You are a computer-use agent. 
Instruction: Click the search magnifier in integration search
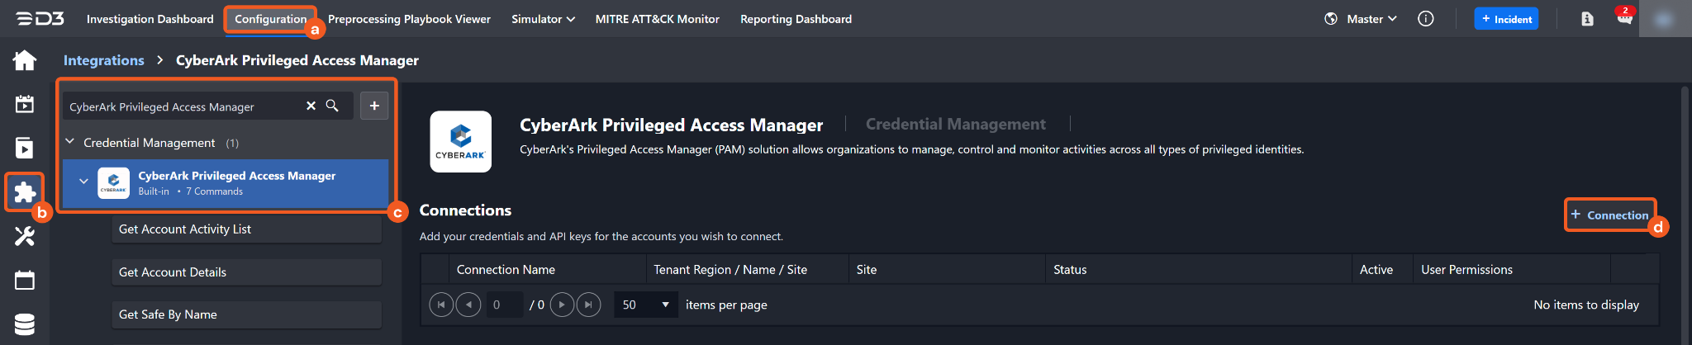tap(332, 106)
